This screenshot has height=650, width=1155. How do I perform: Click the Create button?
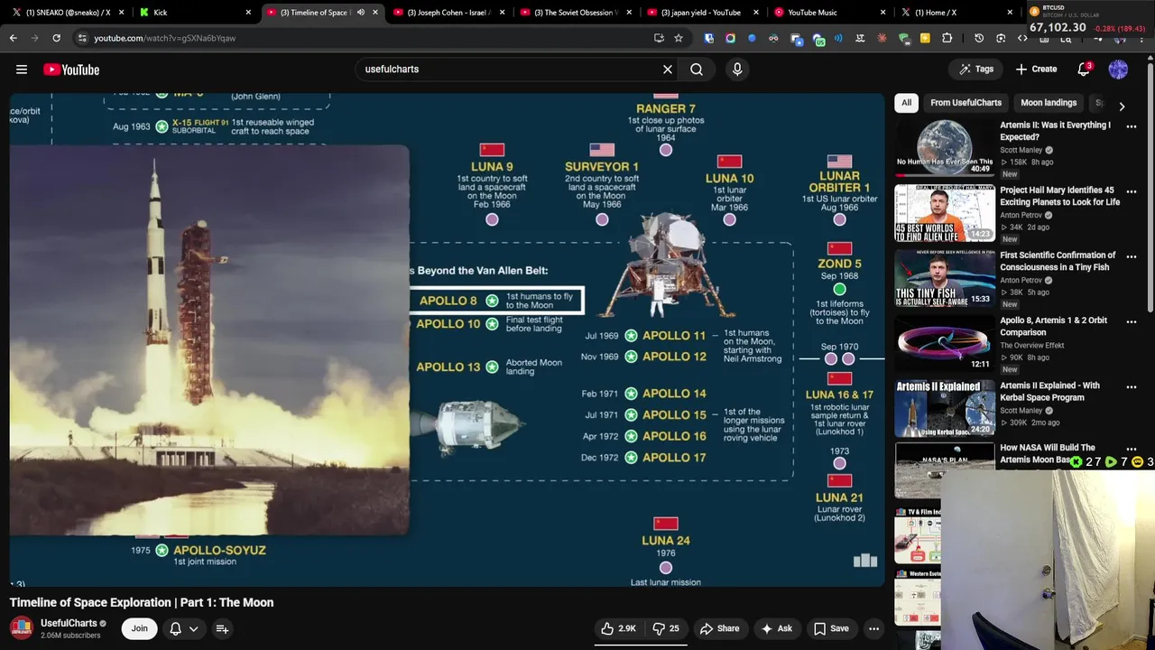coord(1036,70)
